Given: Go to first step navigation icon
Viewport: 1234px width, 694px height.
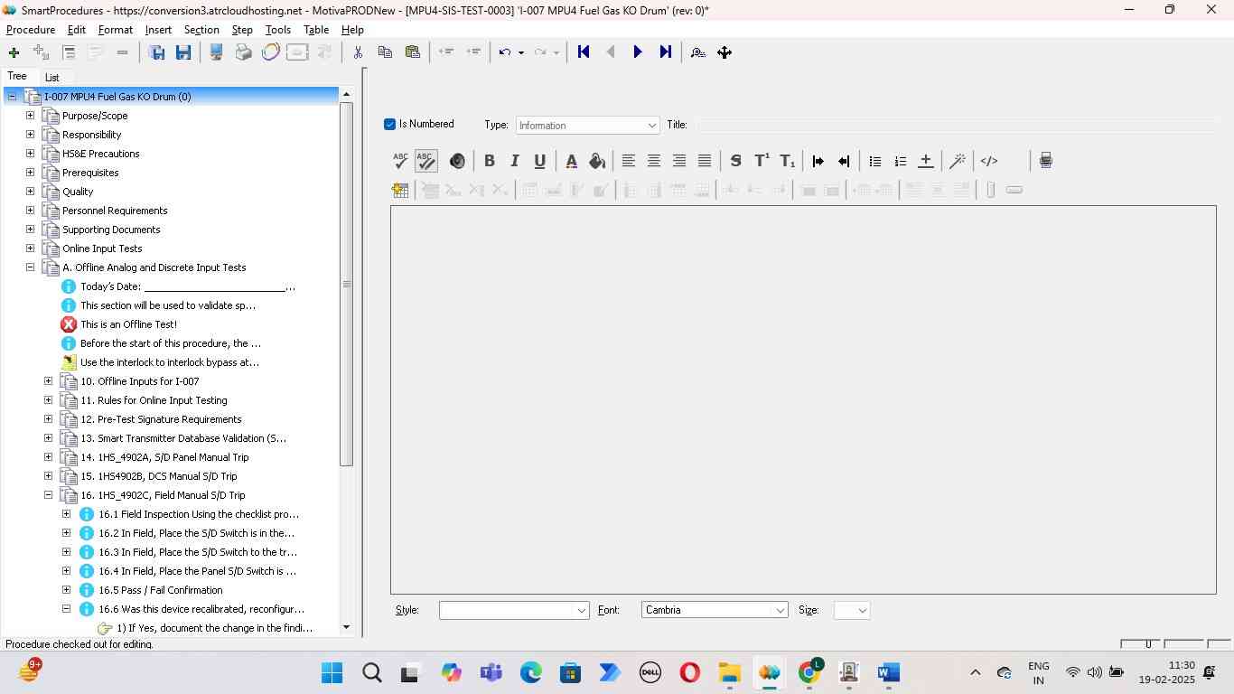Looking at the screenshot, I should pyautogui.click(x=584, y=52).
